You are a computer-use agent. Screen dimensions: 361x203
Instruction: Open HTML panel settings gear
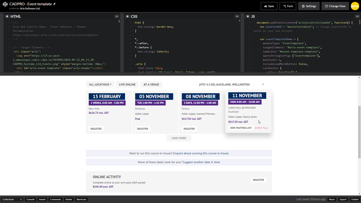tap(7, 16)
